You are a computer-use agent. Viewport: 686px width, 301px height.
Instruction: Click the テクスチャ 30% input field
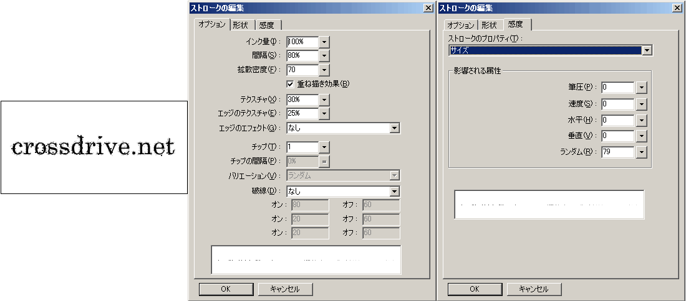[x=302, y=100]
